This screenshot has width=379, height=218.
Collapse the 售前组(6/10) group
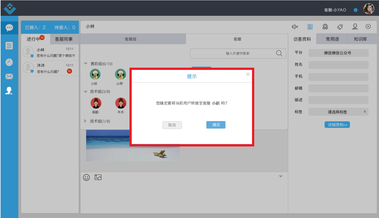tap(86, 64)
